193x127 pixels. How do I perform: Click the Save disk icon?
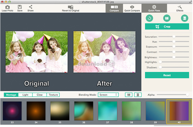pos(20,7)
